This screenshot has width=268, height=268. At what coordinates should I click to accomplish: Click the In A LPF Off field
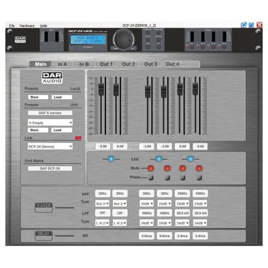pyautogui.click(x=102, y=213)
